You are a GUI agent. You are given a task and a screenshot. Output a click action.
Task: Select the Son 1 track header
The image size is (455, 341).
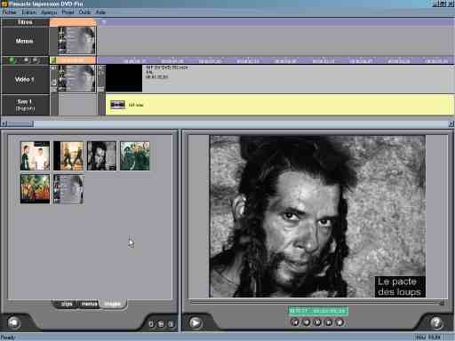click(25, 105)
